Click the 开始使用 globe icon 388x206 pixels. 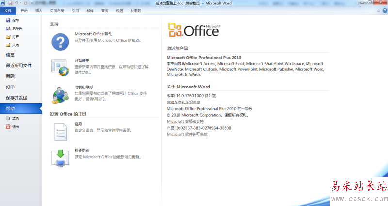60,68
